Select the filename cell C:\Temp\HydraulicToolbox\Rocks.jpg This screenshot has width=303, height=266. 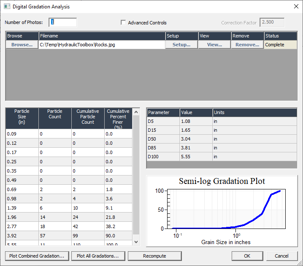tap(102, 45)
